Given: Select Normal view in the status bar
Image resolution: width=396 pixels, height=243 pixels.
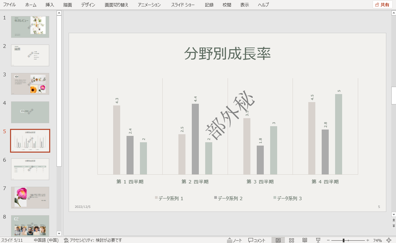Looking at the screenshot, I should 278,240.
